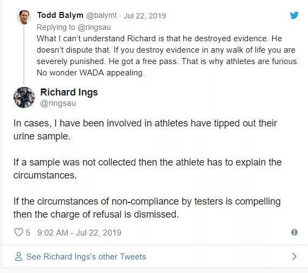
Task: Select the paragraph about sample not collected
Action: click(147, 169)
